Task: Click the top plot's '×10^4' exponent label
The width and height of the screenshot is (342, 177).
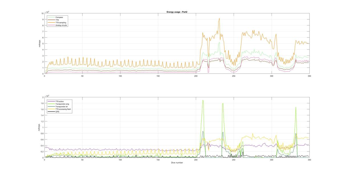Action: pos(47,12)
